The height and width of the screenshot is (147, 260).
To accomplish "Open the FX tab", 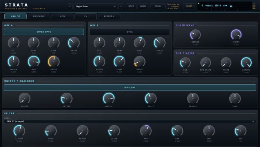I will (86, 16).
